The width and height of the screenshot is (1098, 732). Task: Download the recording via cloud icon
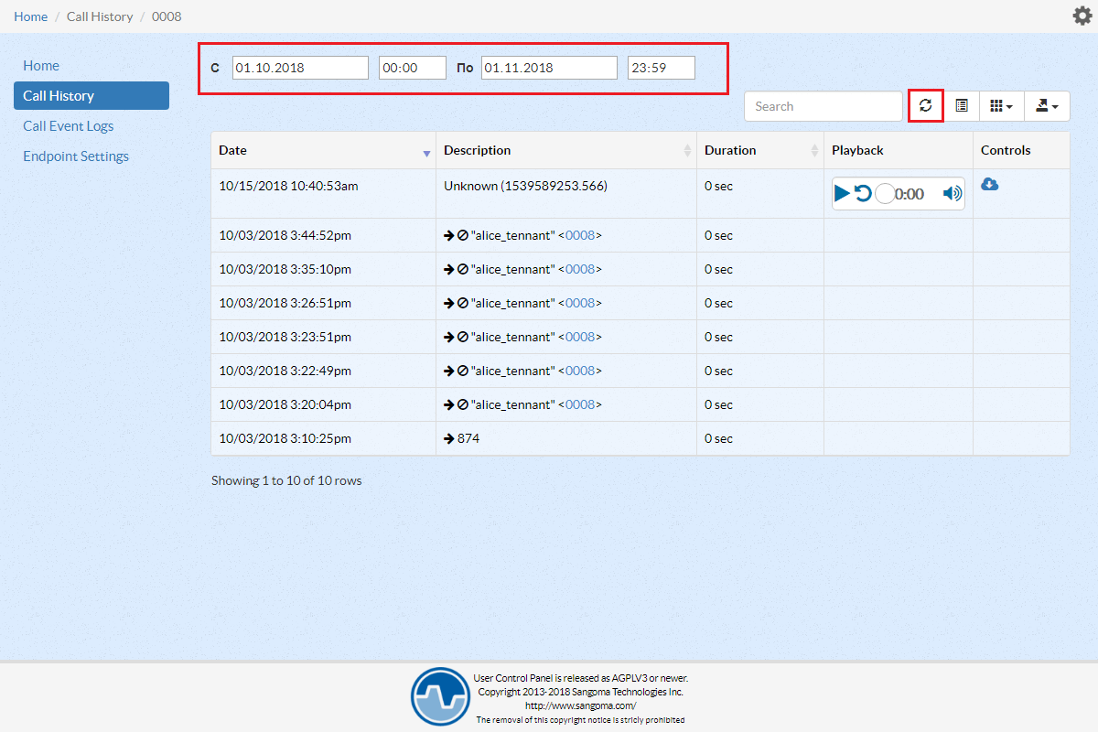click(x=990, y=184)
